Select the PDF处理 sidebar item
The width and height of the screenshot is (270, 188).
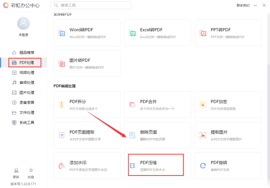[23, 63]
